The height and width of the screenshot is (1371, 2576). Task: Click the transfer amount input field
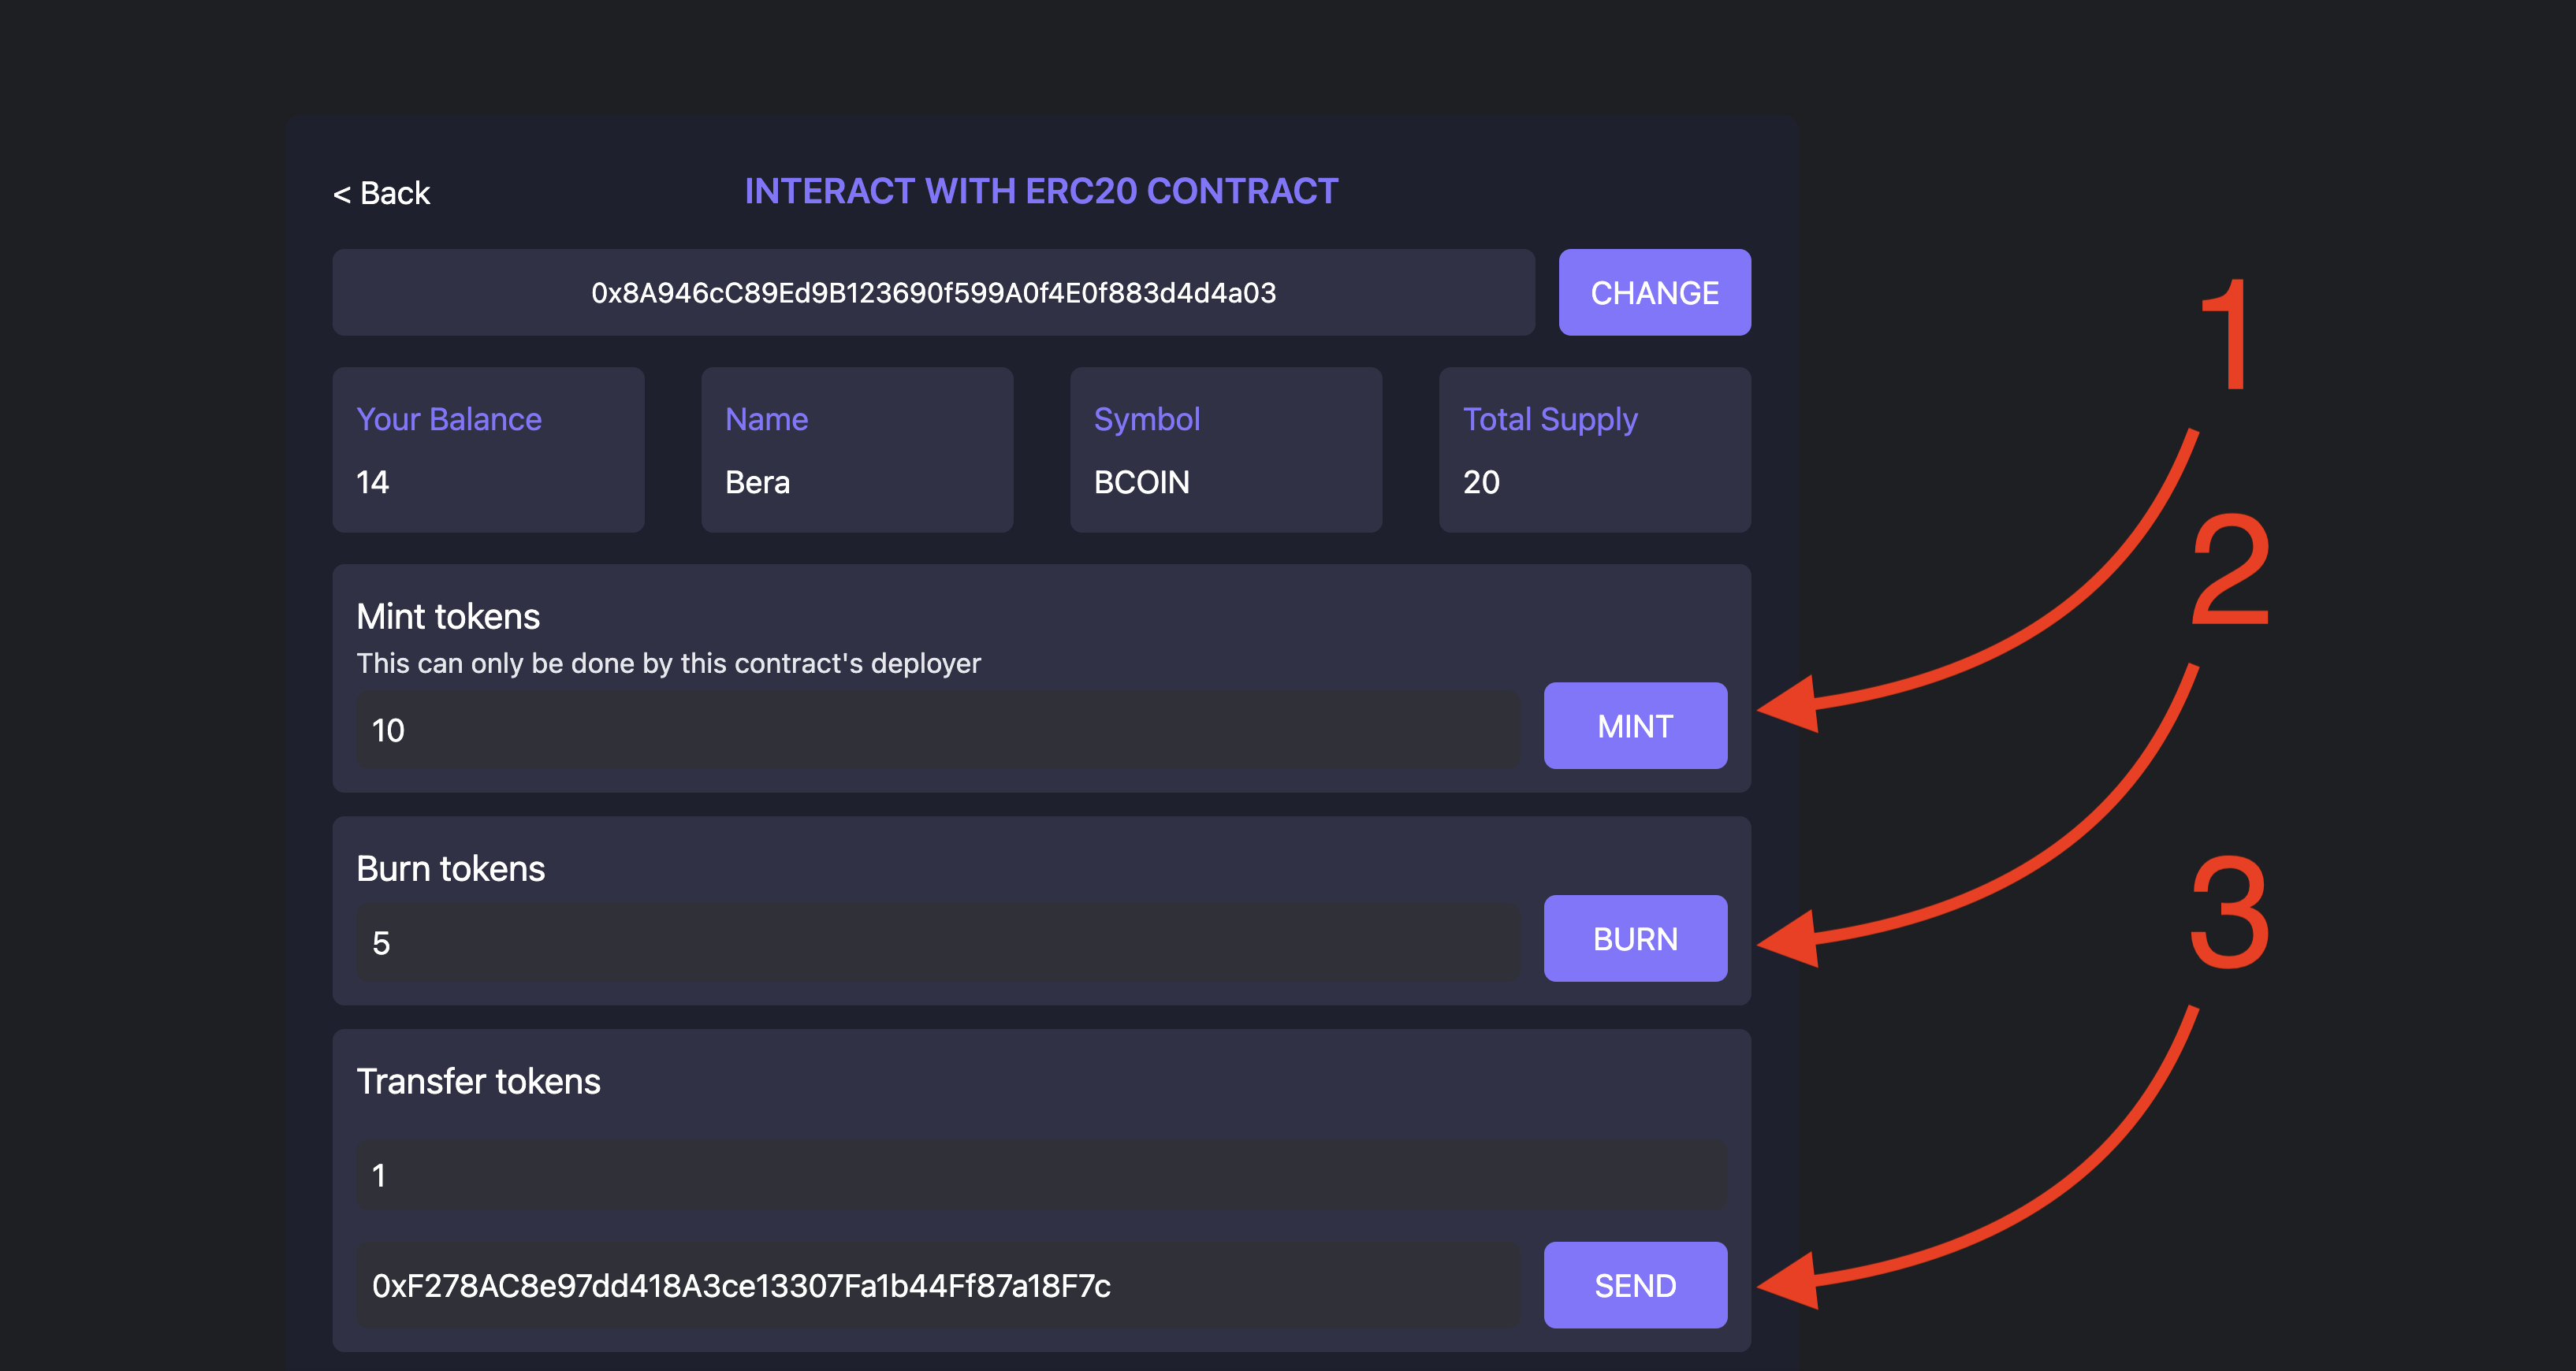coord(1040,1175)
